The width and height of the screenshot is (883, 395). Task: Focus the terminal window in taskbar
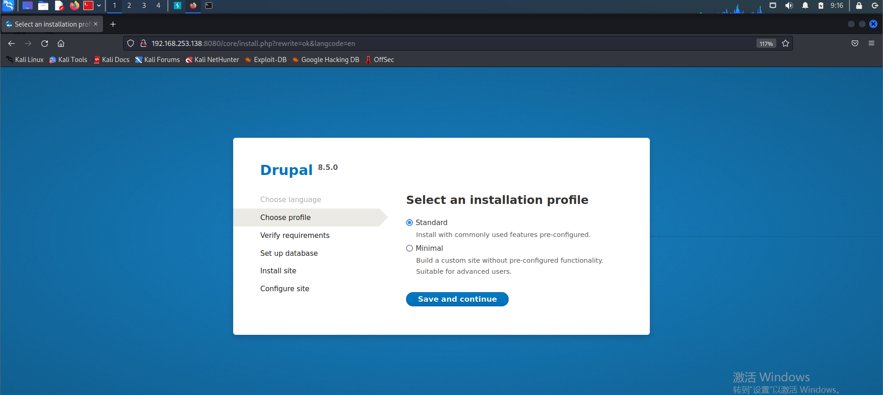(x=209, y=6)
